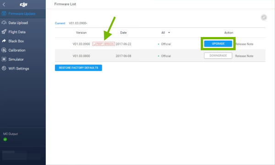Go back using the sidebar arrow
The width and height of the screenshot is (275, 165).
coord(4,5)
